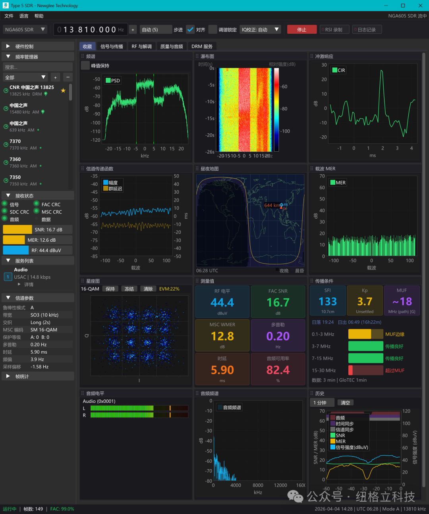Click the location pin on the 15480 kHz station
The width and height of the screenshot is (429, 514).
[x=43, y=112]
